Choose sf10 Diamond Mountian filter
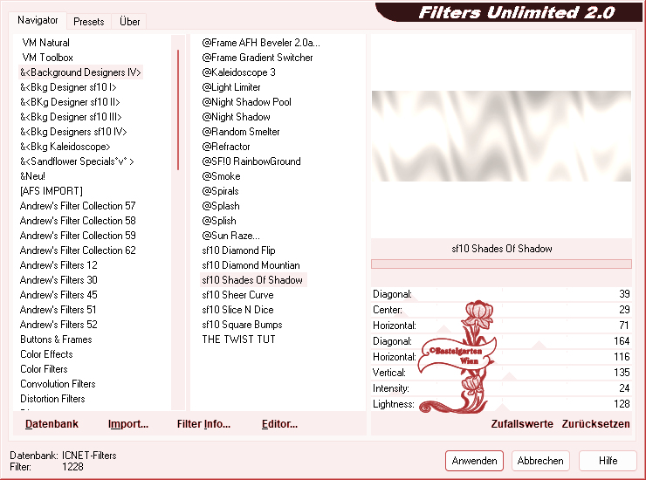Screen dimensions: 646x480 (x=251, y=265)
